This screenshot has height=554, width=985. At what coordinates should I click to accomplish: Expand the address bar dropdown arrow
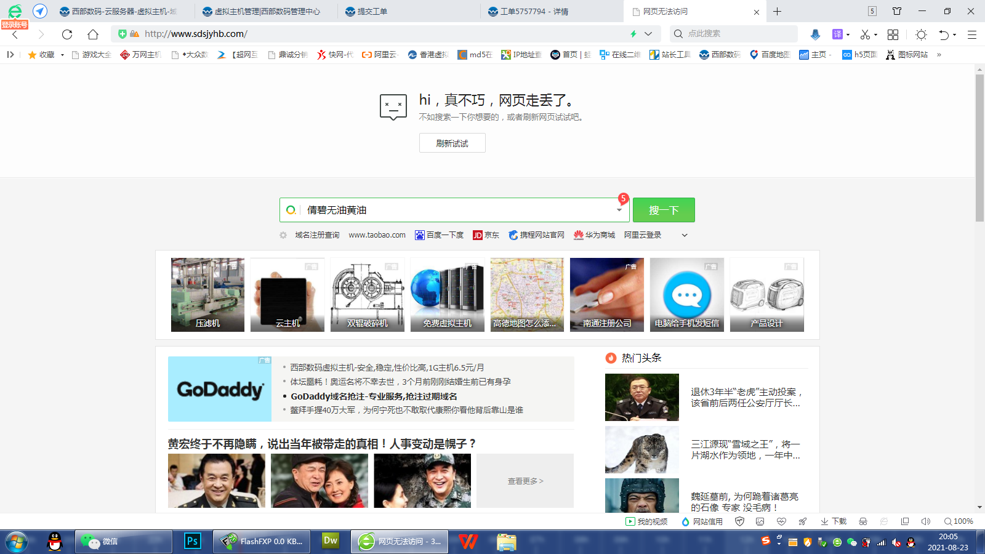tap(648, 34)
